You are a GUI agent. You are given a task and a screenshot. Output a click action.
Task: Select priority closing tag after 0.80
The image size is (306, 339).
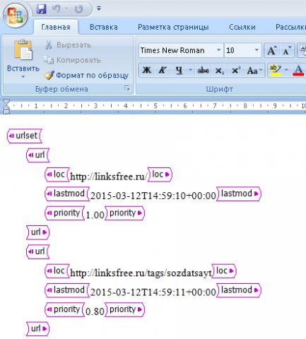pos(124,309)
